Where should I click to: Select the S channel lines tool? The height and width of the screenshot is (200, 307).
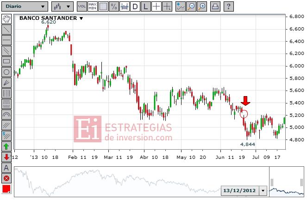[6, 135]
